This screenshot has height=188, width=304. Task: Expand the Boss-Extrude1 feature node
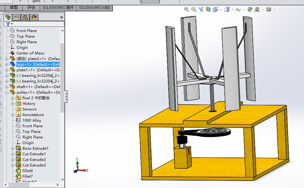(12, 148)
